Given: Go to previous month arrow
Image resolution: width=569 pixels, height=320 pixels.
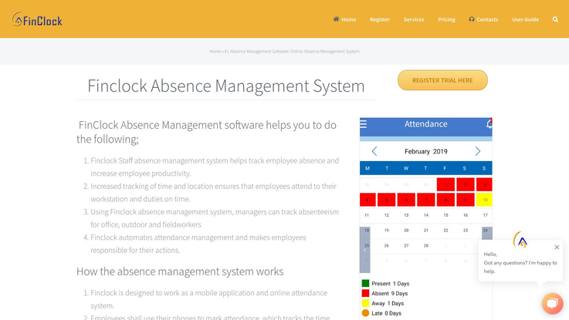Looking at the screenshot, I should pyautogui.click(x=374, y=151).
